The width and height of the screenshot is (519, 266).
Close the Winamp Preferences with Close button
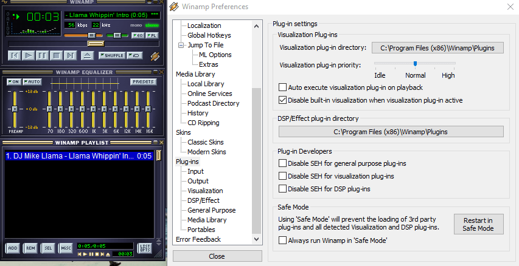click(x=217, y=256)
